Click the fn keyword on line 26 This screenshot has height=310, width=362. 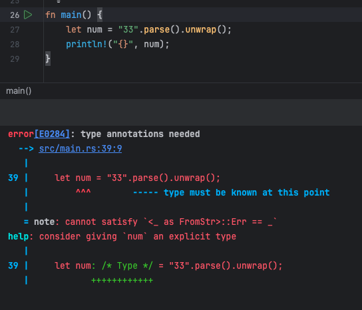(x=51, y=15)
